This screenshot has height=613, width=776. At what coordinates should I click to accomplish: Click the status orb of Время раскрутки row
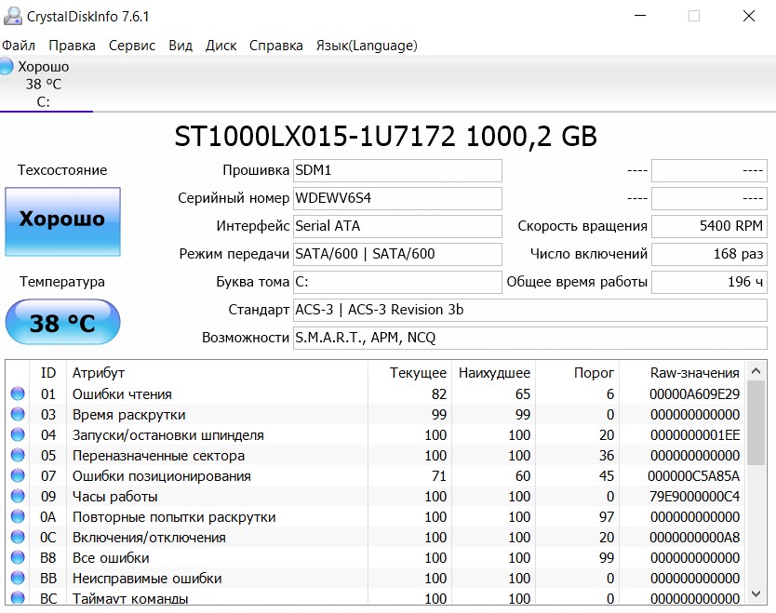(x=18, y=414)
